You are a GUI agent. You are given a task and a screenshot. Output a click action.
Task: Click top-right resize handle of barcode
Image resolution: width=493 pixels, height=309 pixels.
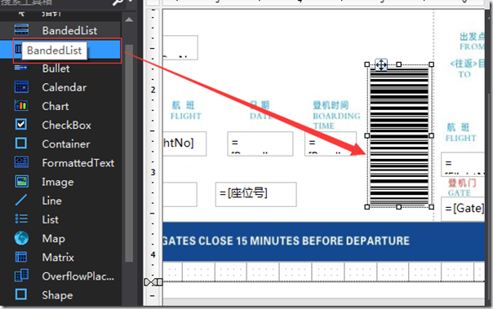[x=431, y=64]
